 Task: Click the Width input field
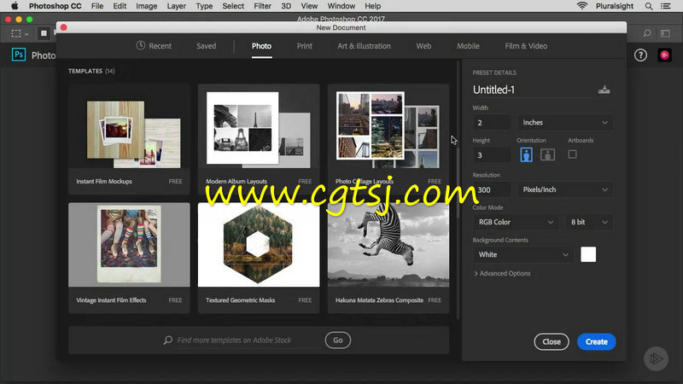pyautogui.click(x=492, y=123)
